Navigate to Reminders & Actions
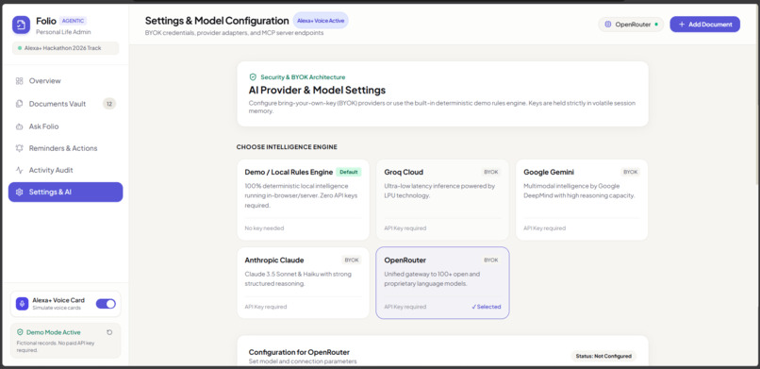Image resolution: width=760 pixels, height=369 pixels. pos(65,148)
